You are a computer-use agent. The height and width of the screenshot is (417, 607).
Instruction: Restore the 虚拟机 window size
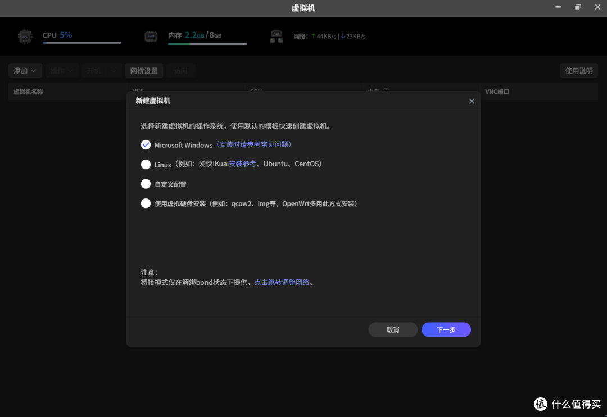(x=578, y=7)
